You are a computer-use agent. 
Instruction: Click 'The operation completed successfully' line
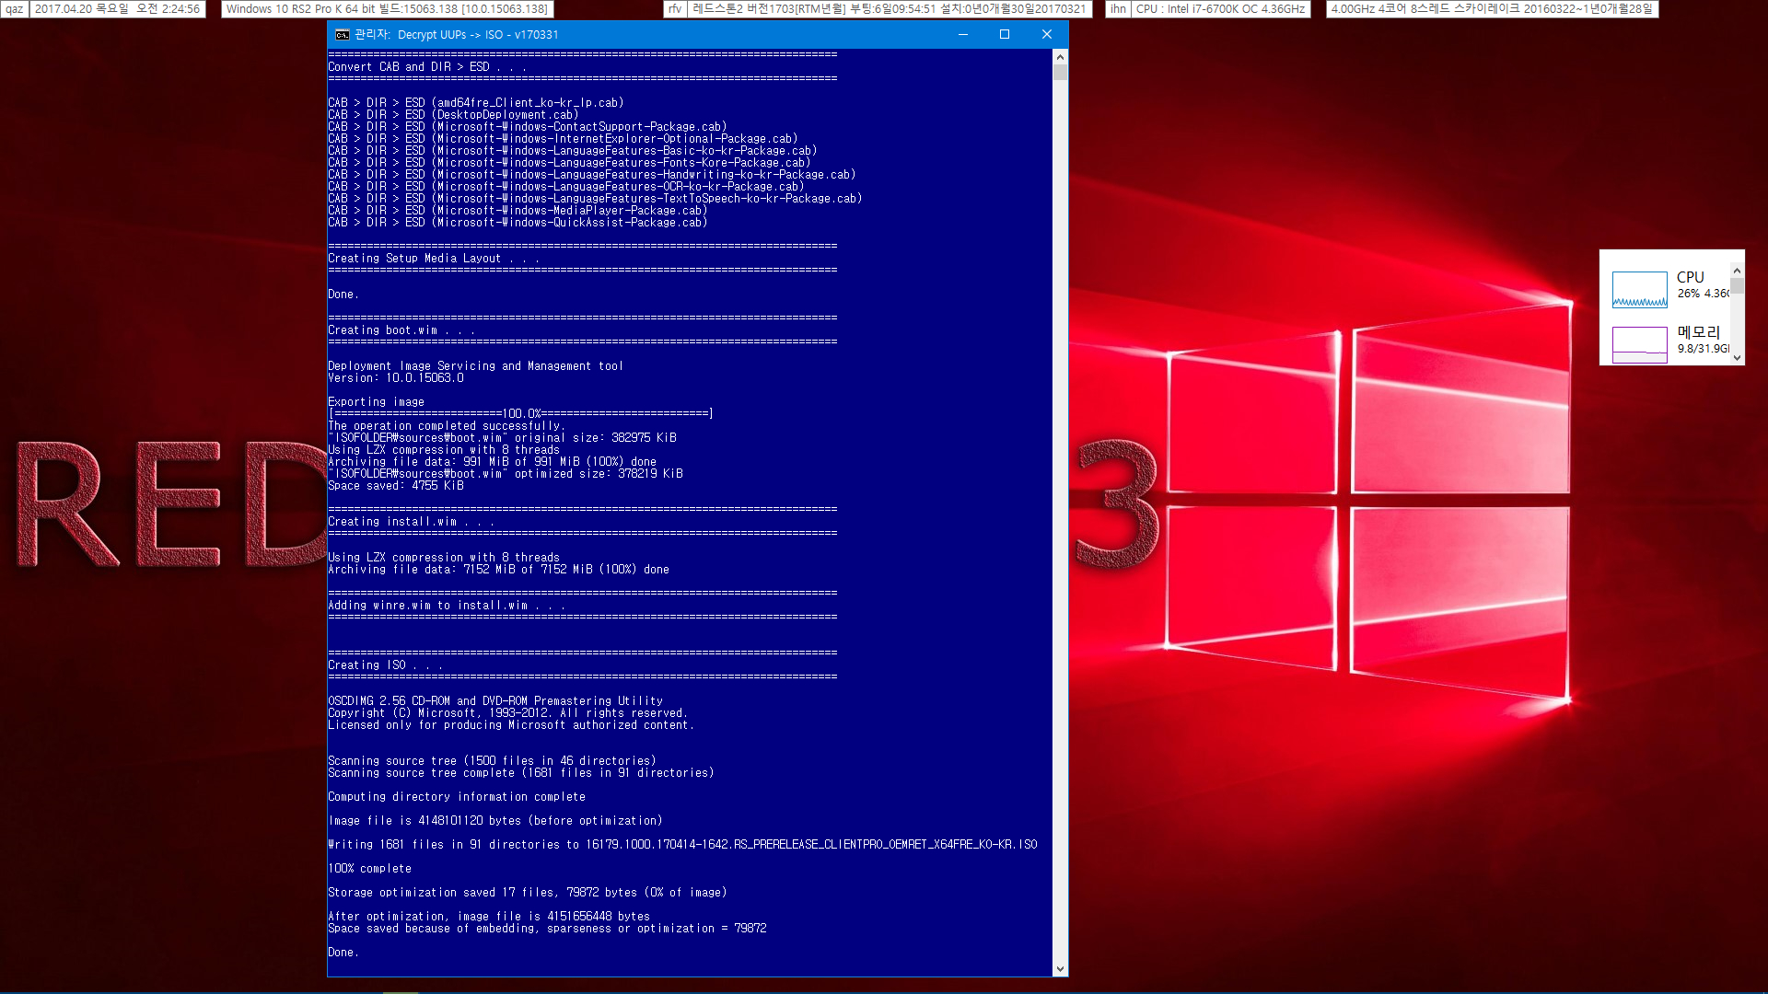pyautogui.click(x=447, y=426)
